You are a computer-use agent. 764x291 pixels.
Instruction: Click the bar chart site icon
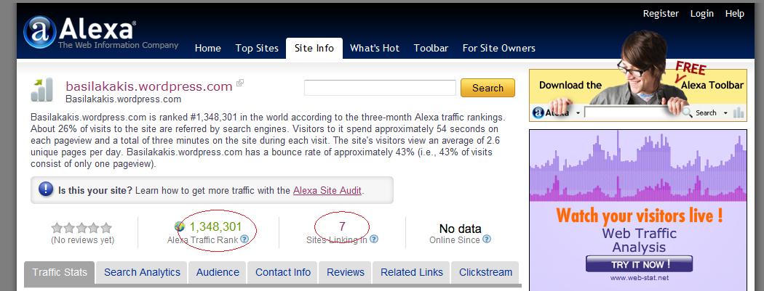[x=42, y=89]
